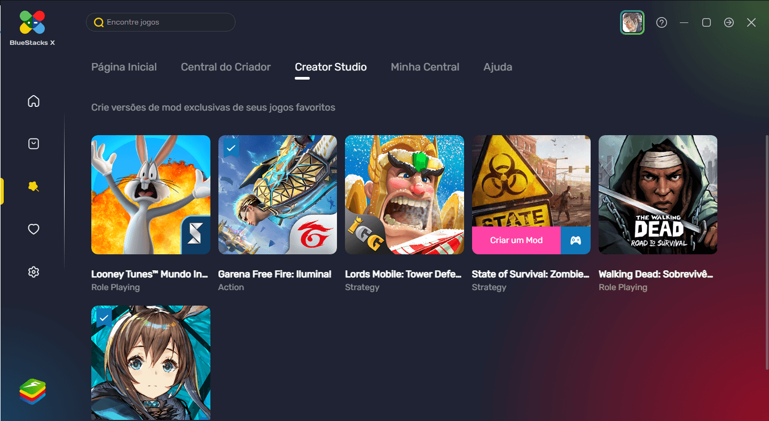Open the Lords Mobile thumbnail
The image size is (769, 421).
(404, 194)
